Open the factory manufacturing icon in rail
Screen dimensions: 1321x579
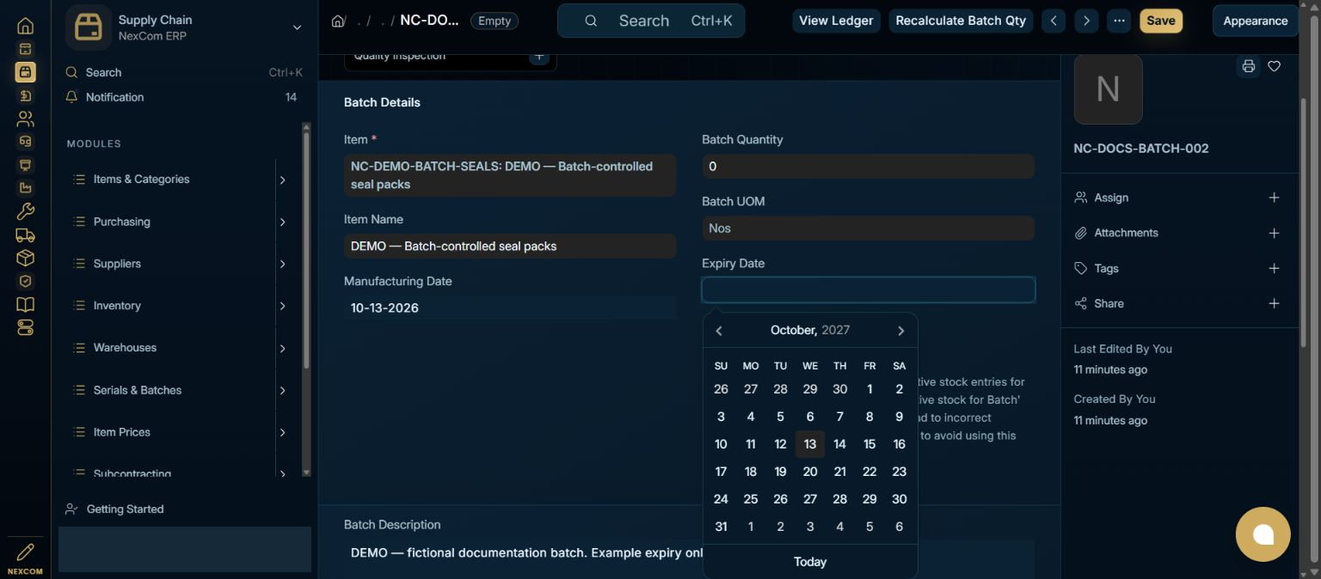pos(25,188)
